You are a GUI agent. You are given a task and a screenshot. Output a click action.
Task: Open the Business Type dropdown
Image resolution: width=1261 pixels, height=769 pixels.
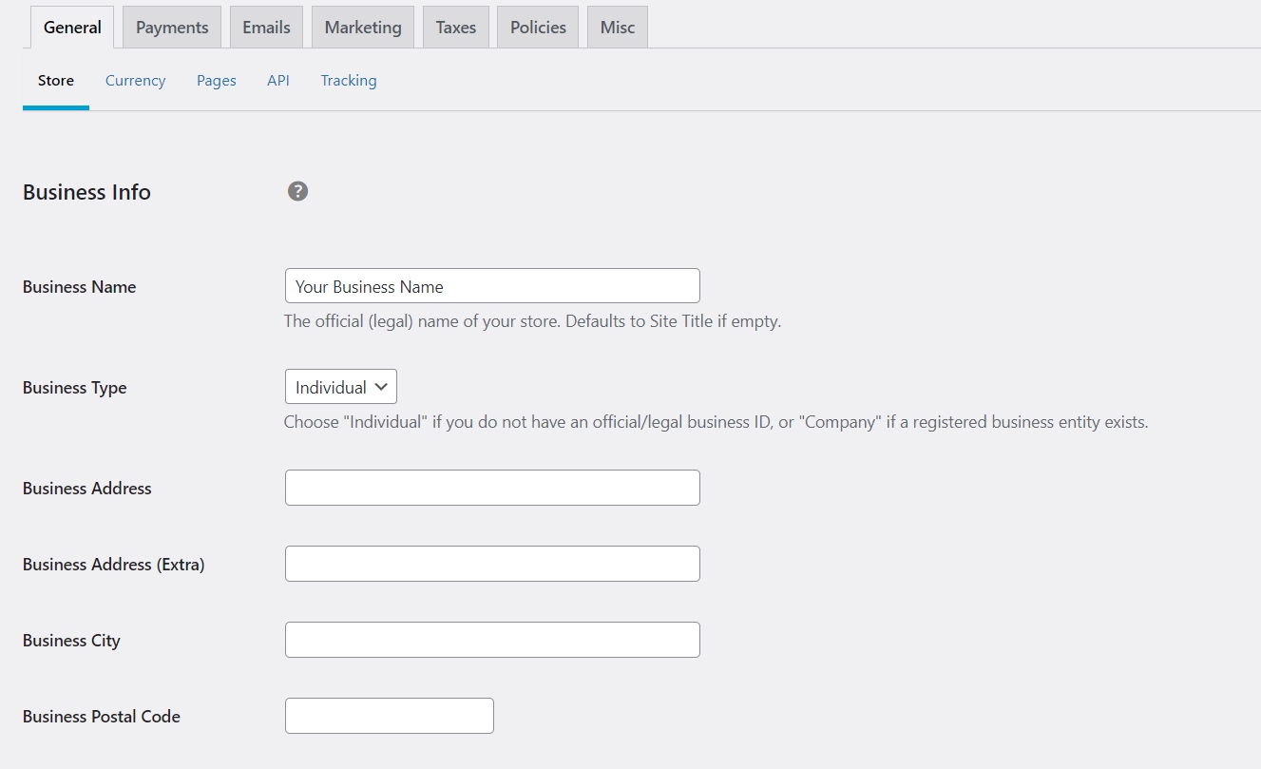pyautogui.click(x=341, y=387)
